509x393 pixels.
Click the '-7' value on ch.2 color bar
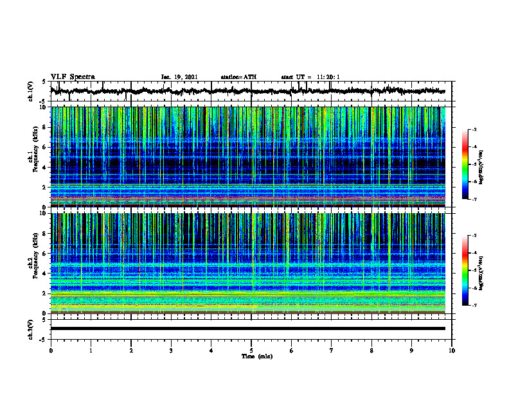[474, 305]
